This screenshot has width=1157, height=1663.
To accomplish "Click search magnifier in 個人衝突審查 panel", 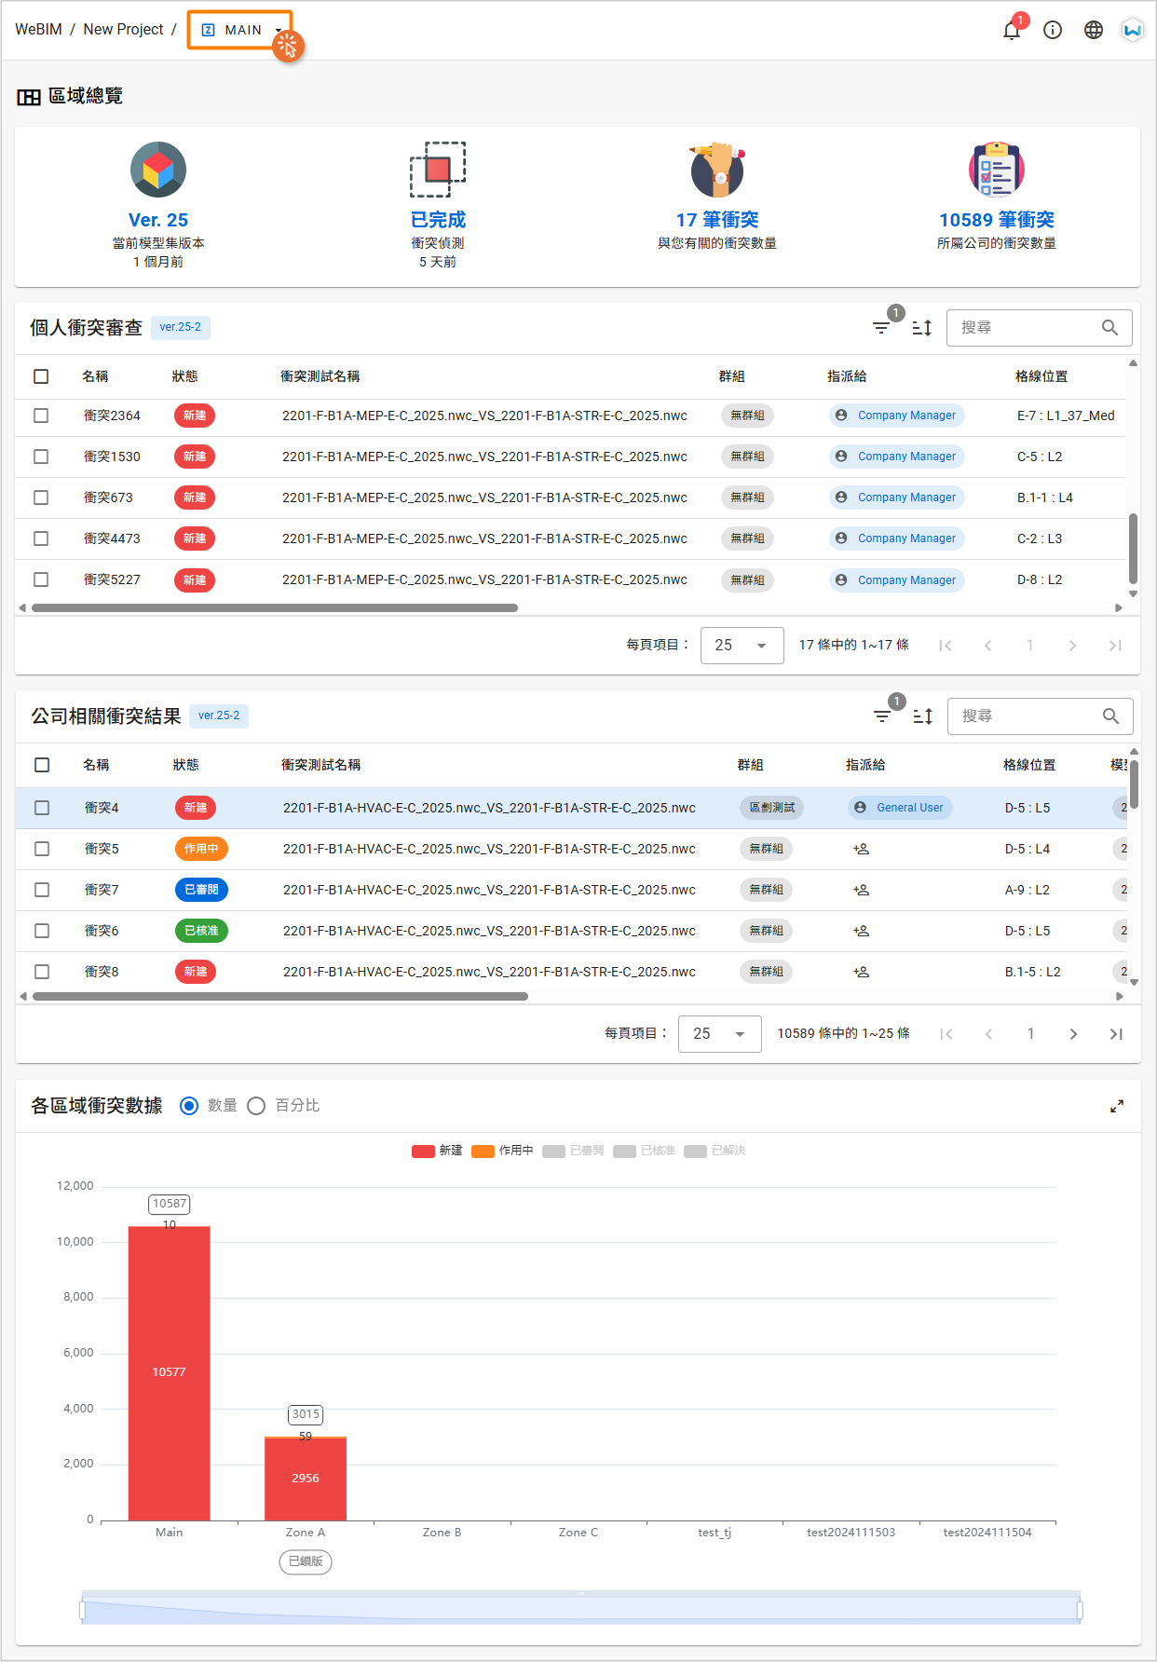I will [1109, 328].
